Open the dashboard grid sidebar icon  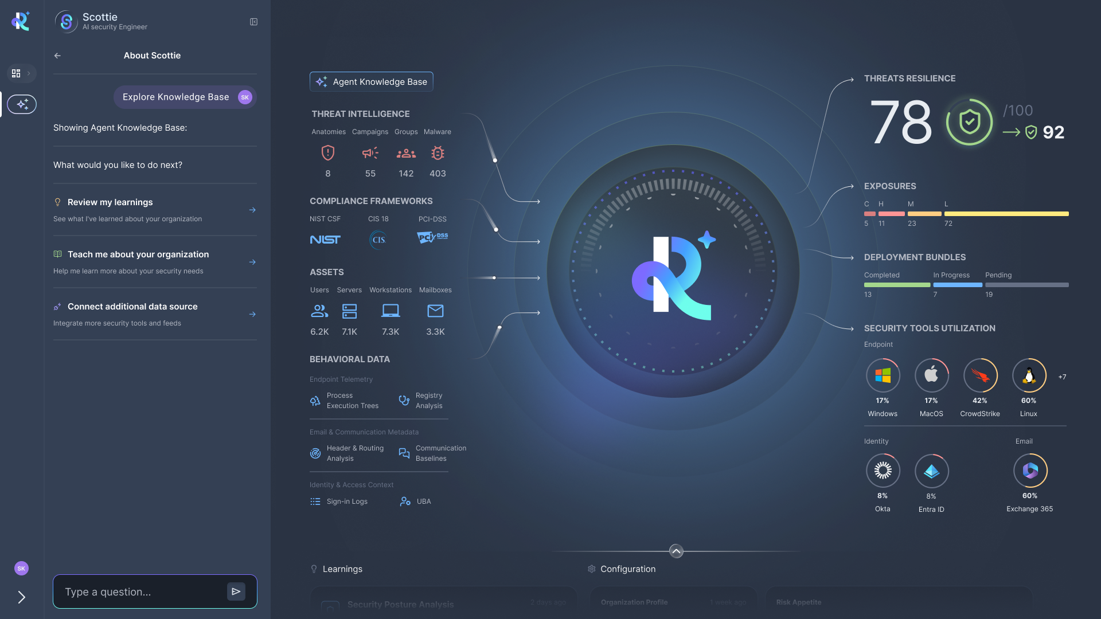[16, 73]
